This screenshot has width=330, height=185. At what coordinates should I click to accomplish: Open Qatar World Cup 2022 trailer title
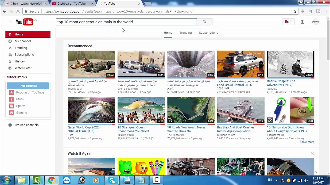pyautogui.click(x=84, y=129)
